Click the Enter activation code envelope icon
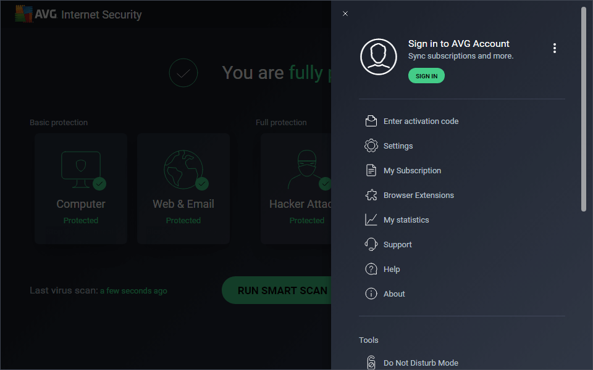Image resolution: width=593 pixels, height=370 pixels. (x=371, y=121)
